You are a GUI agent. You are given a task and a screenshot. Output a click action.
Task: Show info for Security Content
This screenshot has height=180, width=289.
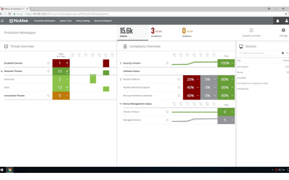point(167,63)
